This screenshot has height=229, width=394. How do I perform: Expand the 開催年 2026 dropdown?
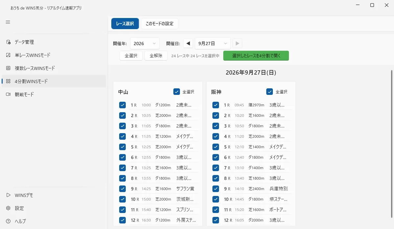145,44
